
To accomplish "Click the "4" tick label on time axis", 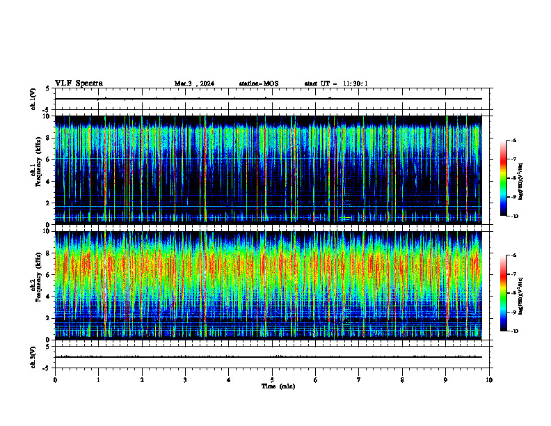I will (229, 380).
